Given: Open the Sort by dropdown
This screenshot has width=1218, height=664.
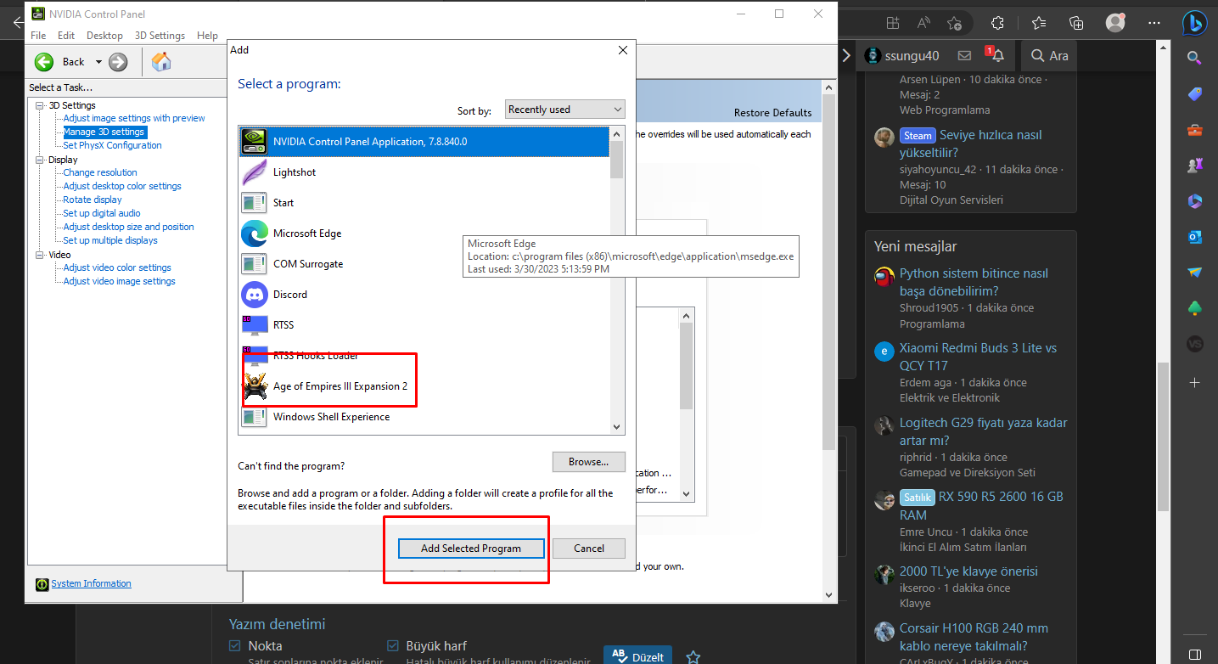Looking at the screenshot, I should (564, 110).
